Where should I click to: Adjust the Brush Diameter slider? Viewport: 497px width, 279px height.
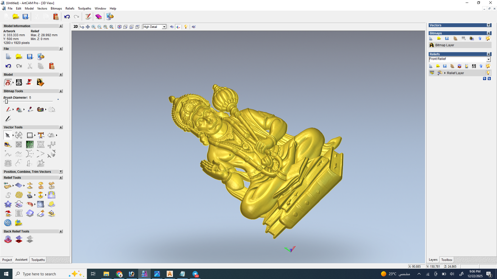tap(7, 102)
